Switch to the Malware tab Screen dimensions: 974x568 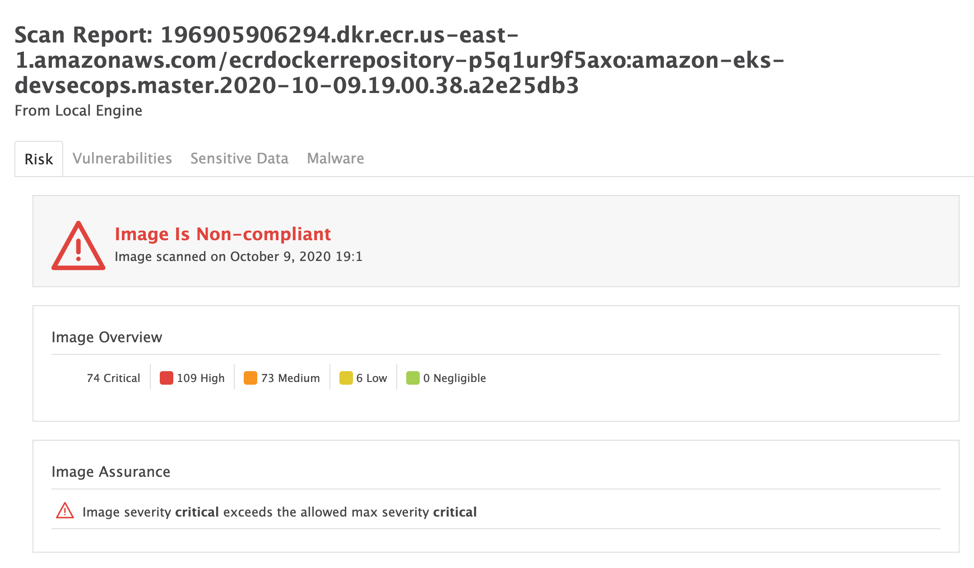pos(335,158)
